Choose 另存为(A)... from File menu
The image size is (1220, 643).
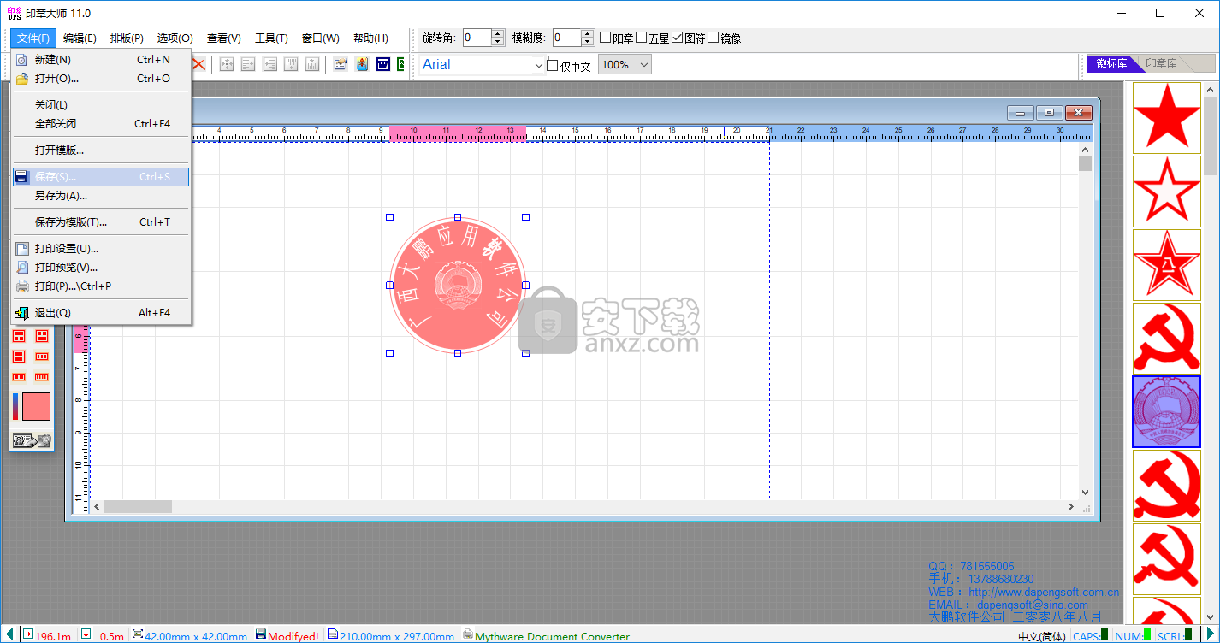tap(101, 195)
